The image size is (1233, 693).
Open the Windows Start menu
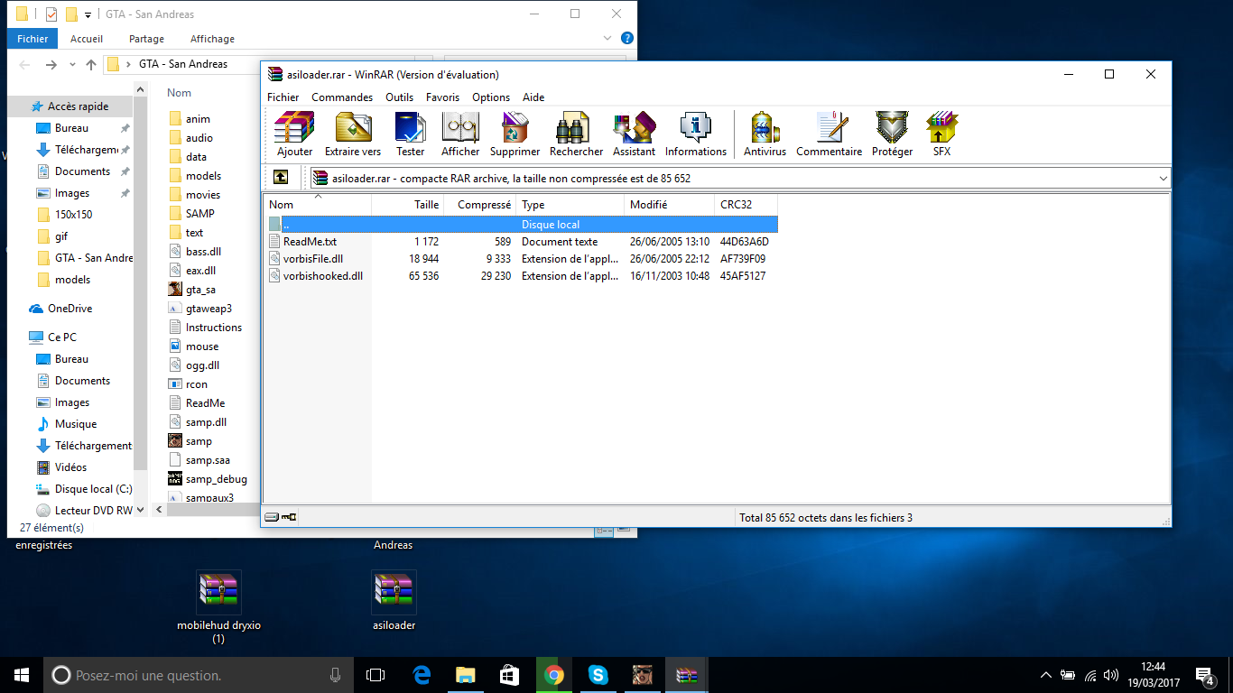coord(21,674)
